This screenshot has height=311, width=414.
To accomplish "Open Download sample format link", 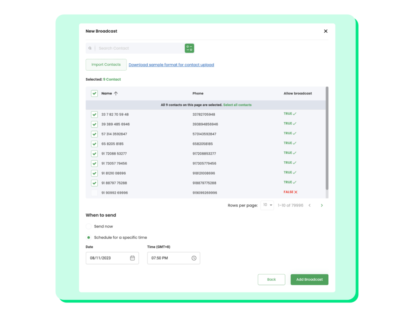I will [x=171, y=65].
